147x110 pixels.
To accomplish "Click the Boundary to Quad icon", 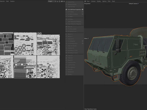I will coord(66,53).
